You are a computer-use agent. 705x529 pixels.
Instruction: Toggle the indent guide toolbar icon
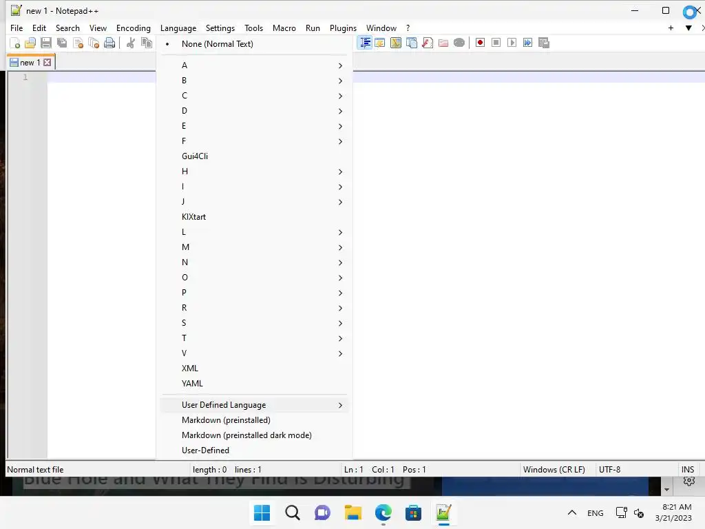pos(365,43)
